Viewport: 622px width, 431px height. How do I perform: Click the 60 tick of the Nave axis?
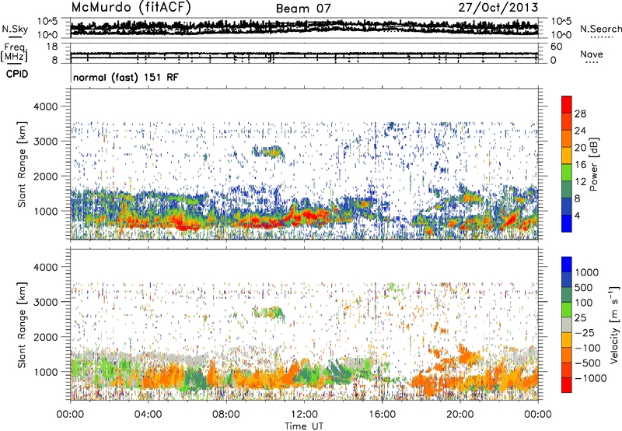tap(556, 47)
